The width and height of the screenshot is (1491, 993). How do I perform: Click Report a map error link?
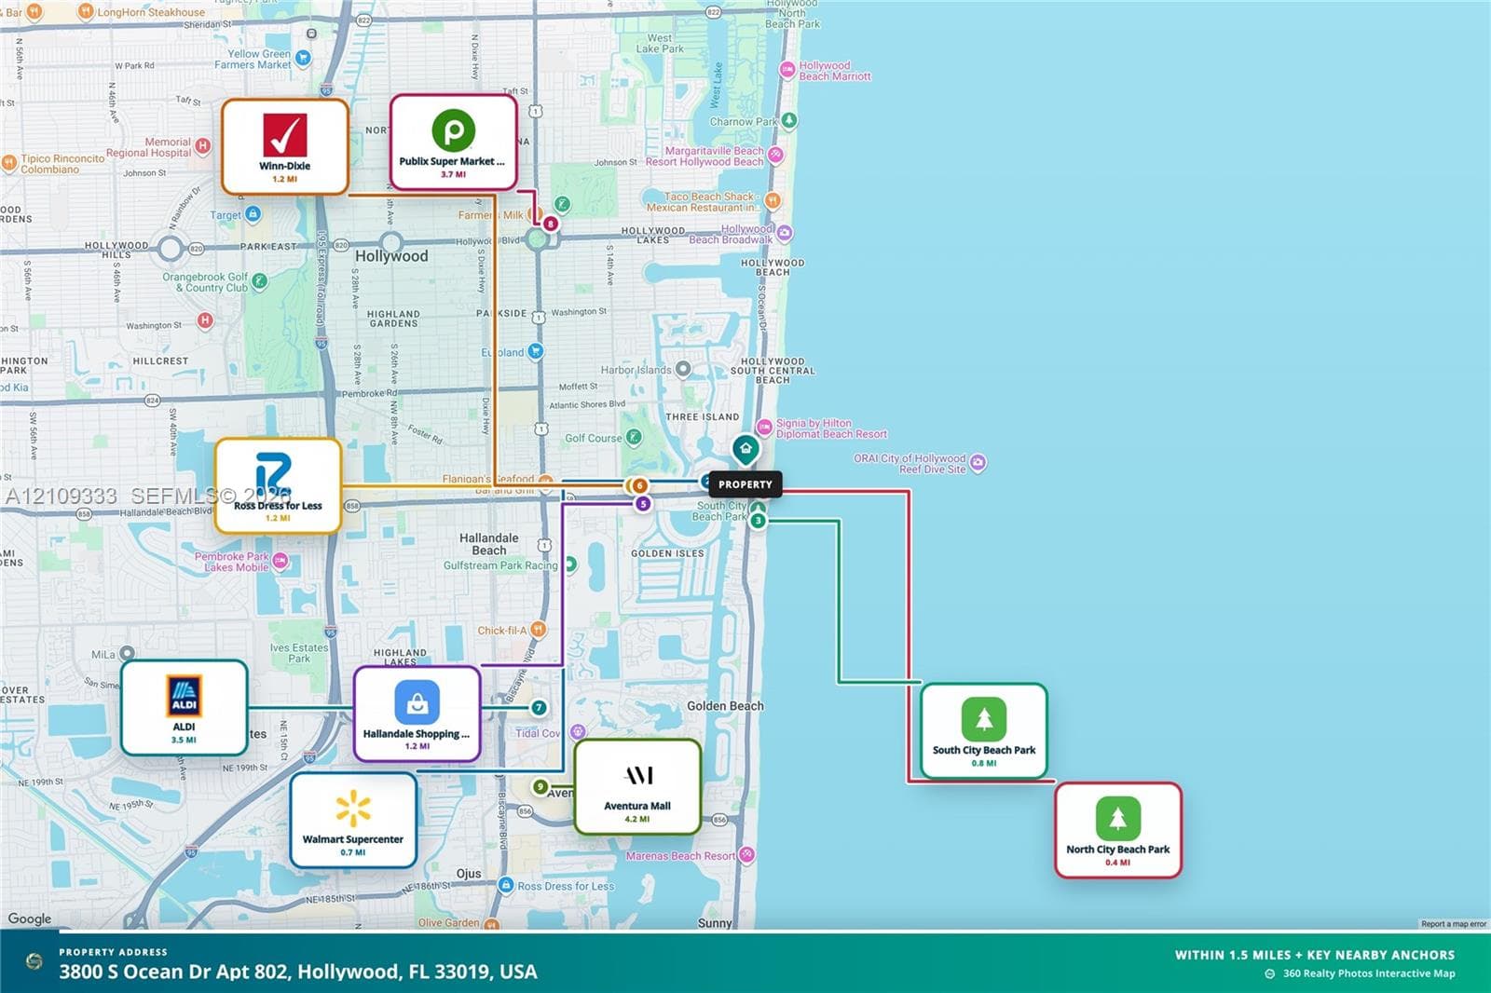pos(1454,924)
